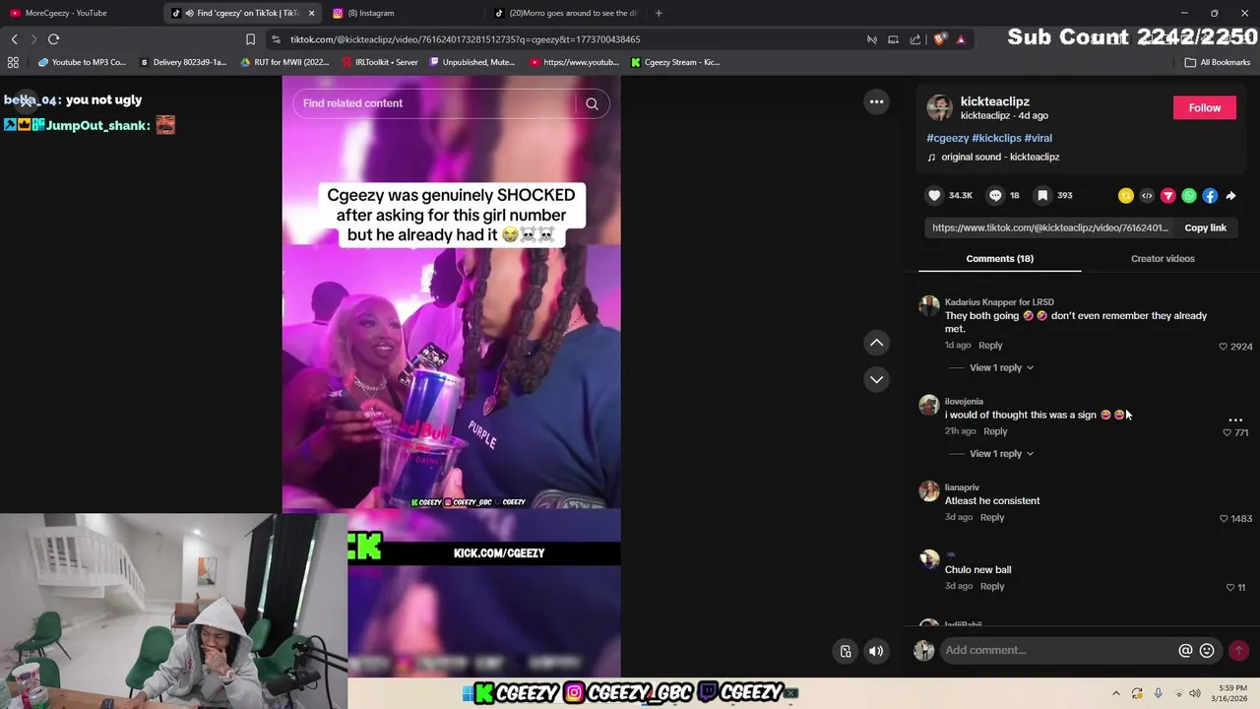Like lianapriv's comment
Viewport: 1260px width, 709px height.
pos(1224,518)
